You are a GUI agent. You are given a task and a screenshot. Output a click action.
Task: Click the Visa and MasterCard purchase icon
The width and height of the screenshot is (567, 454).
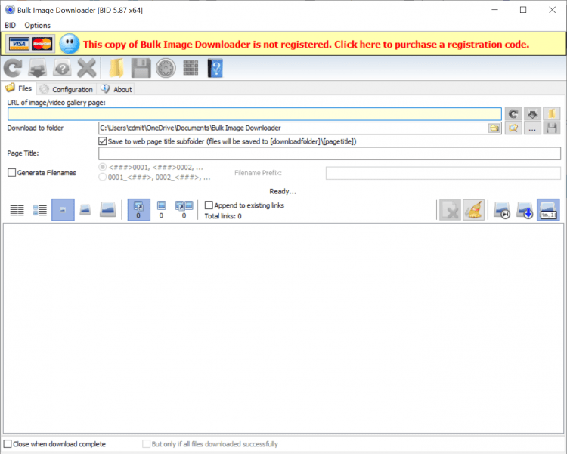point(31,44)
